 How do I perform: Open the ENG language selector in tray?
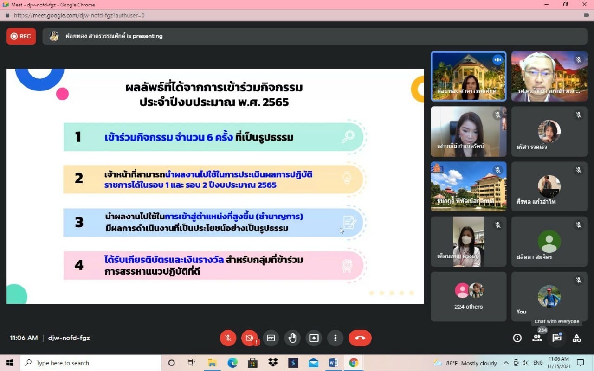coord(538,363)
